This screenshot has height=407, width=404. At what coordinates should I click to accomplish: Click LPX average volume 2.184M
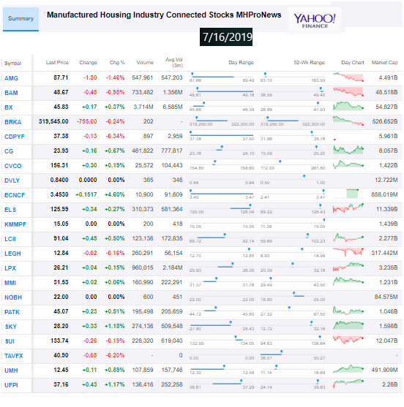coord(173,267)
